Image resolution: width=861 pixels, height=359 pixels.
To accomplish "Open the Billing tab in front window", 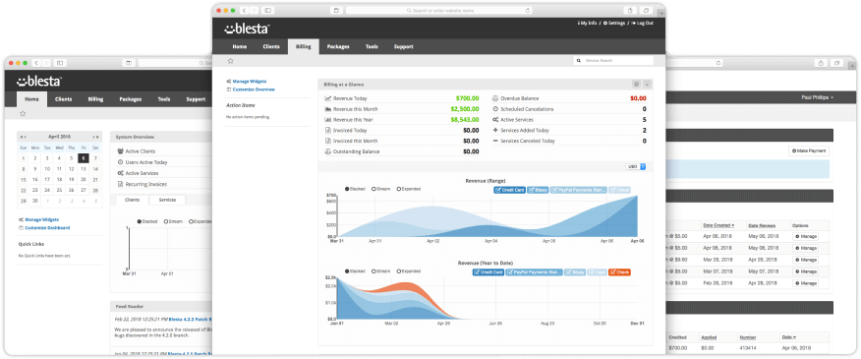I will (x=303, y=47).
